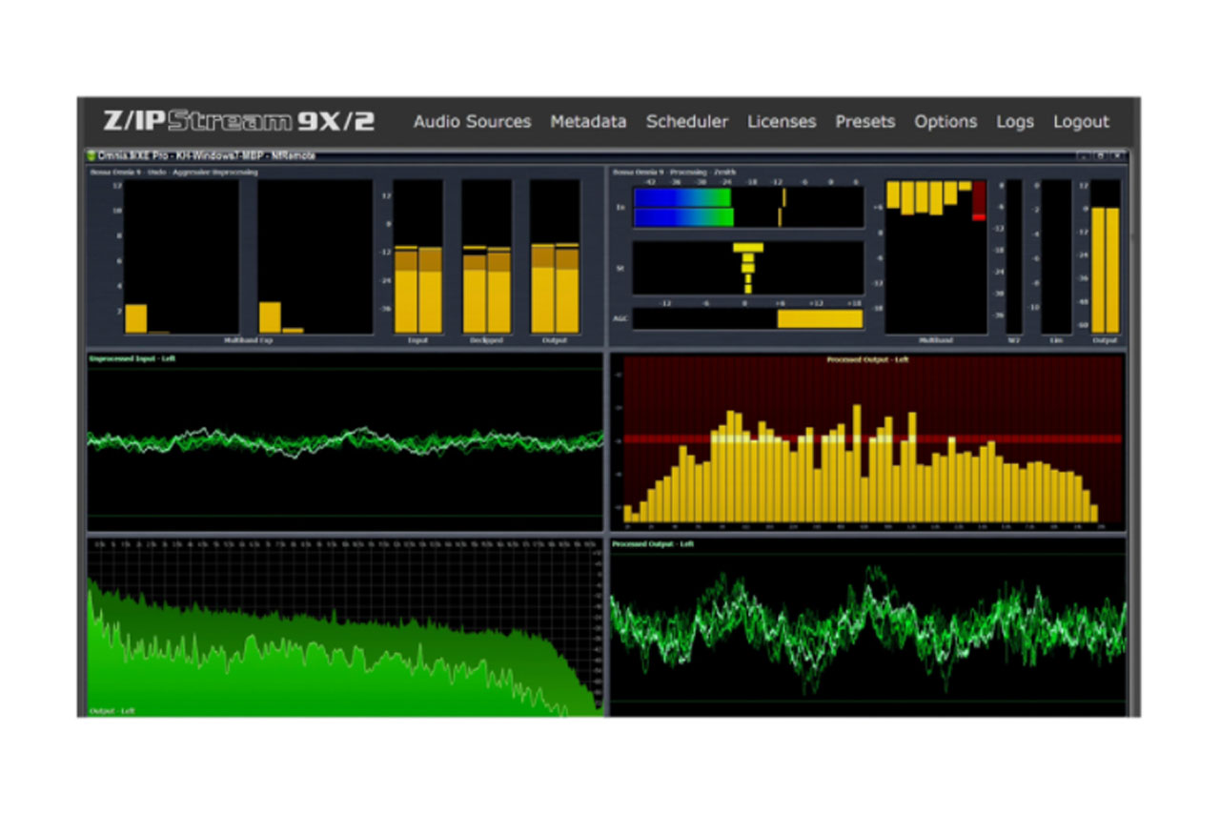Select the green Output - Left FFT display
Screen dimensions: 1220x814
coord(345,626)
